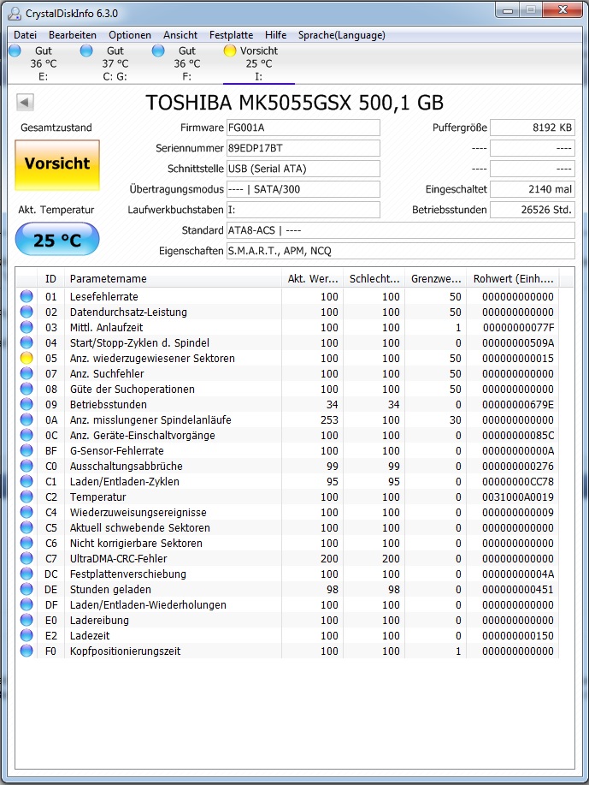
Task: Click the status icon for G-Sensor-Fehlerrate
Action: point(27,450)
